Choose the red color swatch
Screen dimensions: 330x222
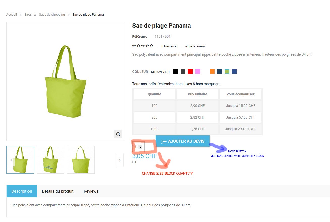pyautogui.click(x=190, y=72)
